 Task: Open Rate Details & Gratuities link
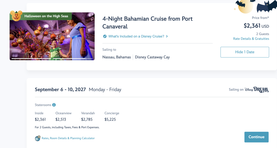click(x=251, y=39)
